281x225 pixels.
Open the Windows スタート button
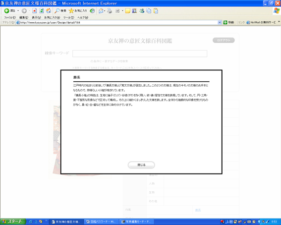[x=13, y=222]
